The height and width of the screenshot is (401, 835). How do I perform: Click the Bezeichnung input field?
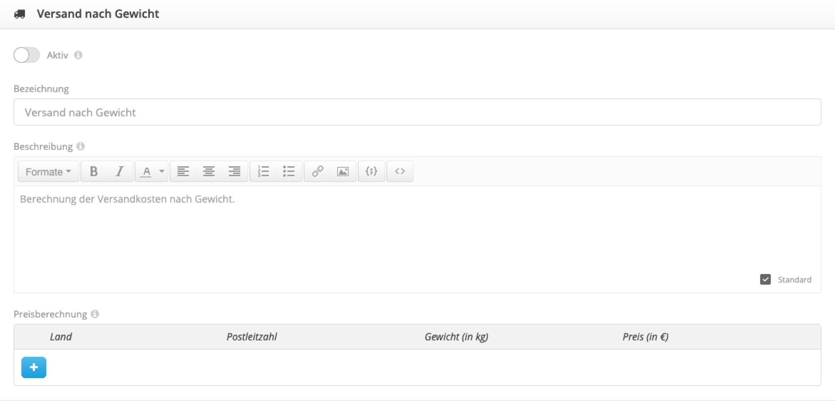coord(417,112)
